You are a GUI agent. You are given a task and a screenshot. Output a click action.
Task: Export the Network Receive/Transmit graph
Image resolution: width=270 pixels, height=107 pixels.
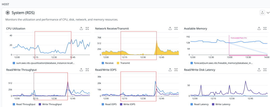click(170, 28)
